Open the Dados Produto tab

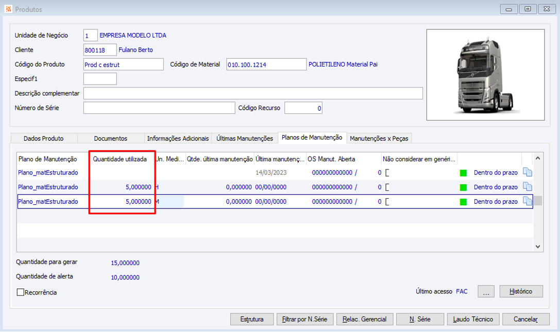44,138
